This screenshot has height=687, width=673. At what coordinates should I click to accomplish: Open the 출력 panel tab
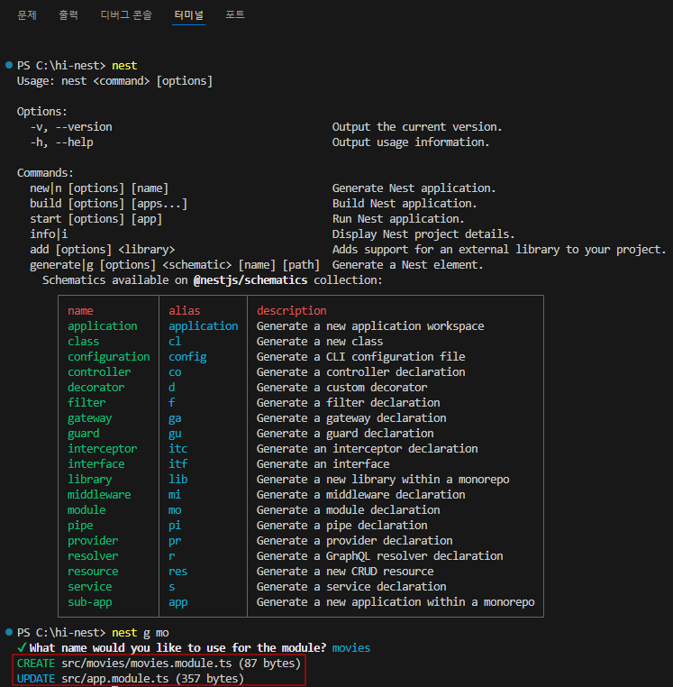[x=68, y=15]
